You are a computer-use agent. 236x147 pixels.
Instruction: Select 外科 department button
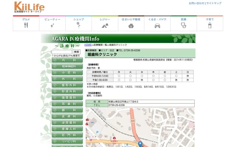click(67, 79)
